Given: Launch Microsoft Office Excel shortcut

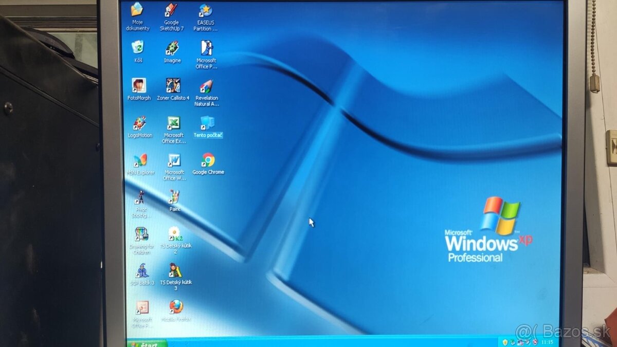Looking at the screenshot, I should (x=173, y=123).
